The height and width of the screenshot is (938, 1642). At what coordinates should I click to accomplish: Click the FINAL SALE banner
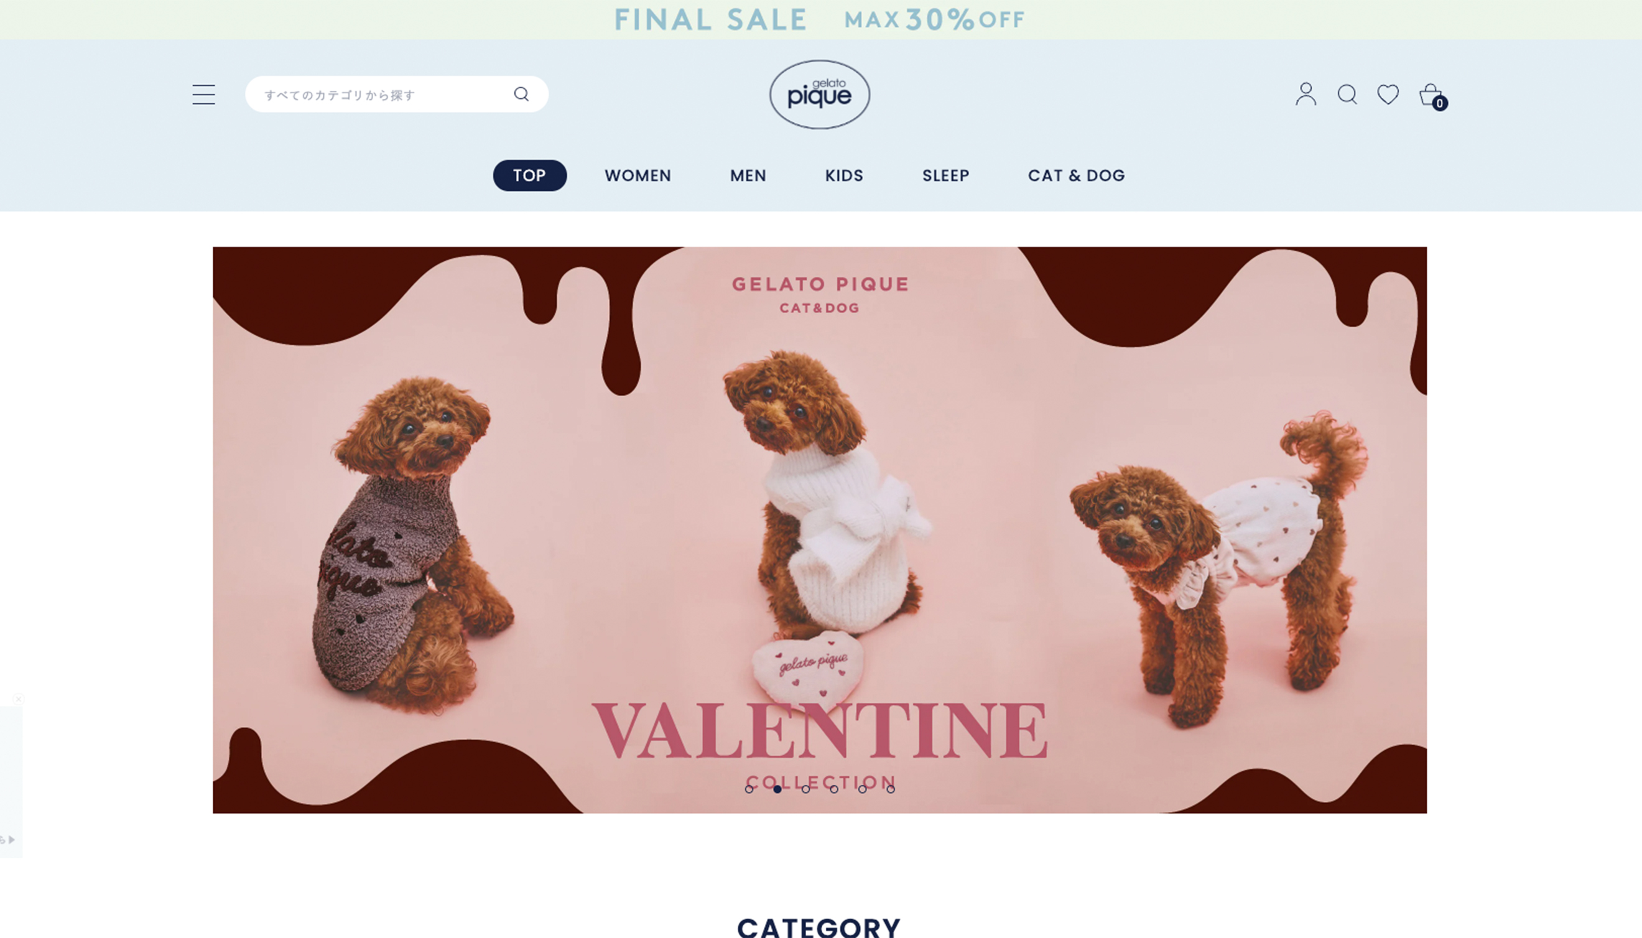tap(819, 19)
